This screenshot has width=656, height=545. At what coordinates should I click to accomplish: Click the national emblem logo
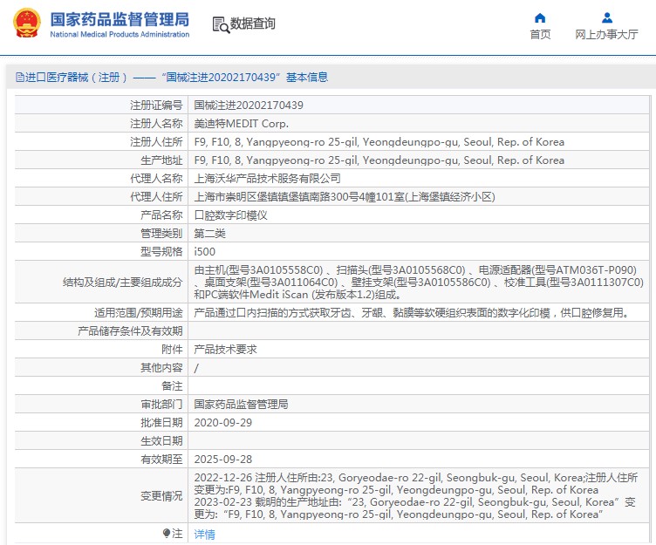pos(25,24)
